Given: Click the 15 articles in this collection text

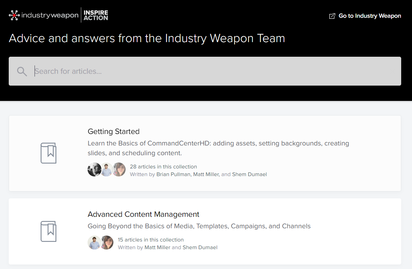Looking at the screenshot, I should [x=151, y=240].
